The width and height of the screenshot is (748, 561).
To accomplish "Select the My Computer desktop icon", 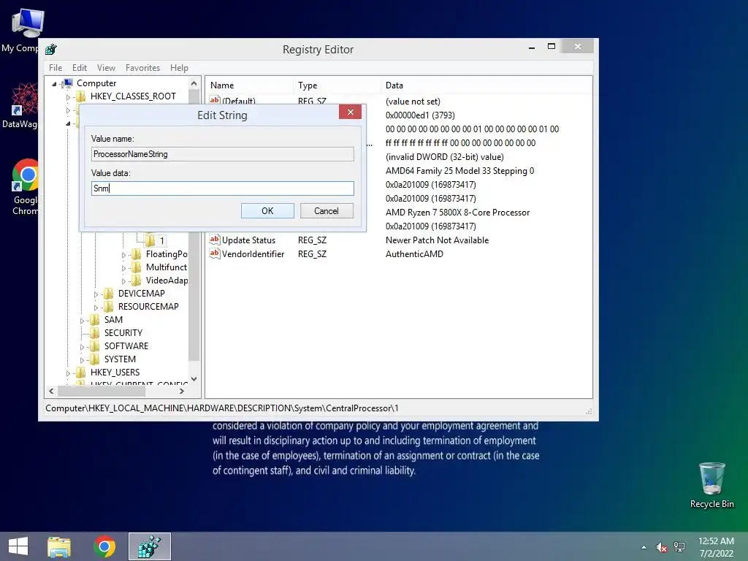I will click(x=21, y=30).
